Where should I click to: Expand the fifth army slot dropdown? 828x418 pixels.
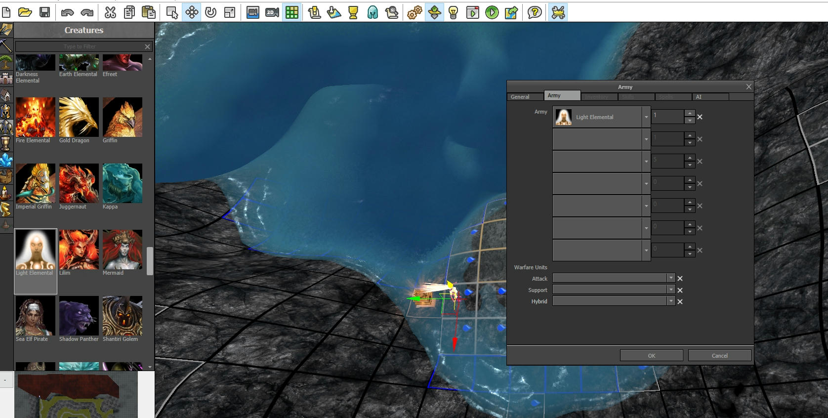point(646,206)
